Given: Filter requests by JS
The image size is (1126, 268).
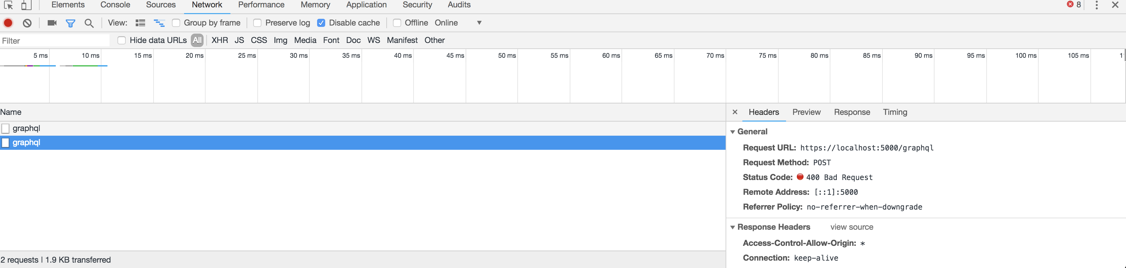Looking at the screenshot, I should [239, 41].
